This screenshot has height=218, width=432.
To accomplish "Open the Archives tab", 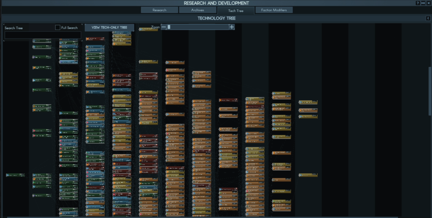I will (197, 10).
